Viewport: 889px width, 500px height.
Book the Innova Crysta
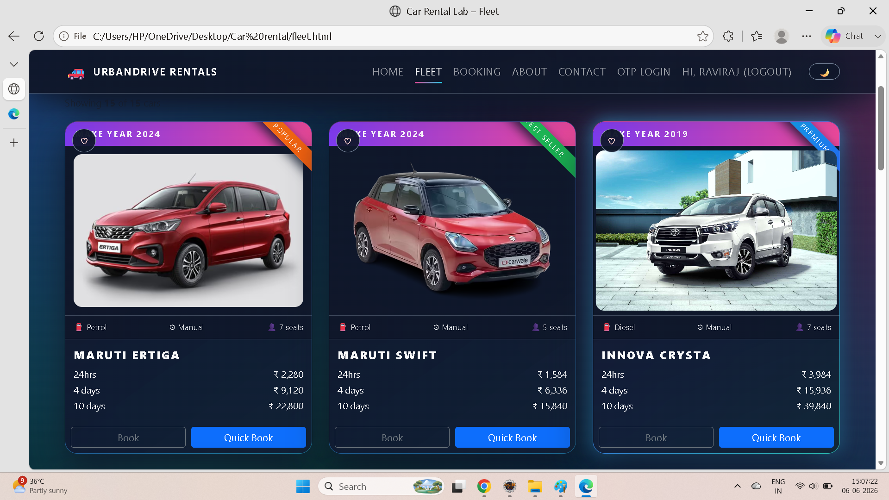(x=656, y=437)
